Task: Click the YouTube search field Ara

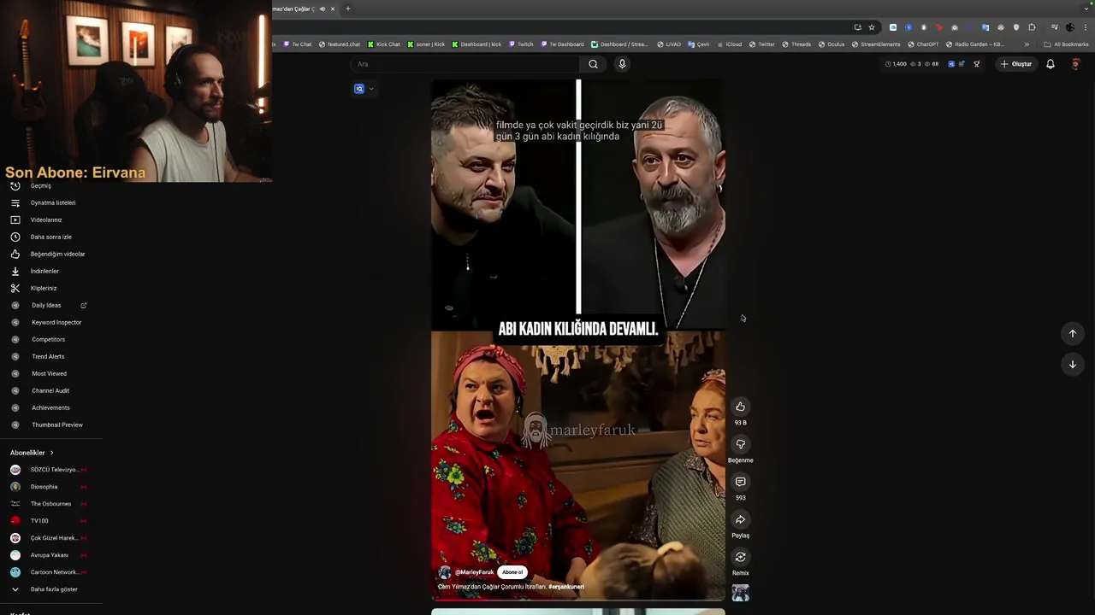Action: pos(466,64)
